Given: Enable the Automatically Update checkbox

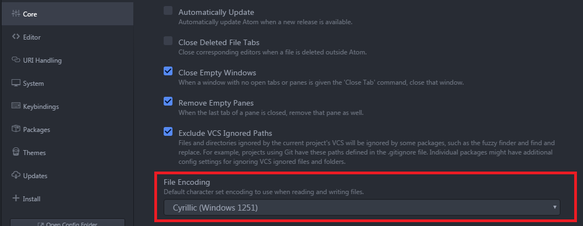Looking at the screenshot, I should coord(168,11).
